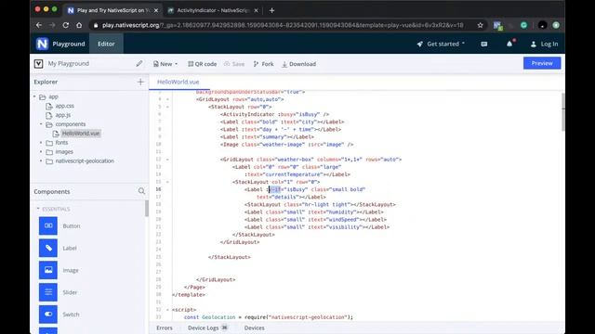Download the project
Screen dimensions: 595x334
[x=299, y=64]
